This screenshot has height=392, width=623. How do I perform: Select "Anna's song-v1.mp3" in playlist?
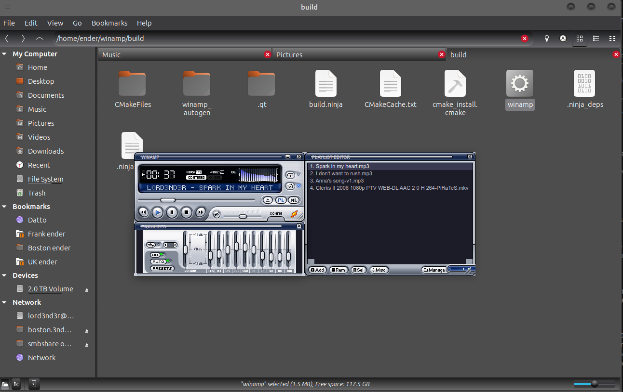(337, 181)
